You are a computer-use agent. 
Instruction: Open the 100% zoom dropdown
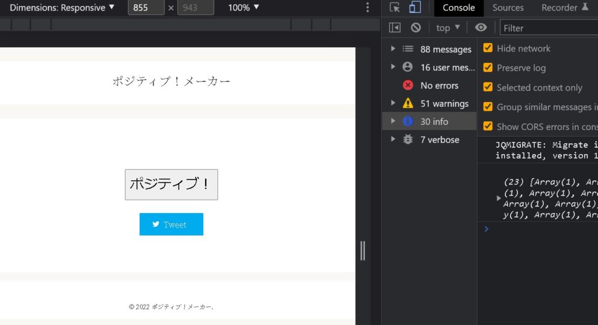(244, 8)
